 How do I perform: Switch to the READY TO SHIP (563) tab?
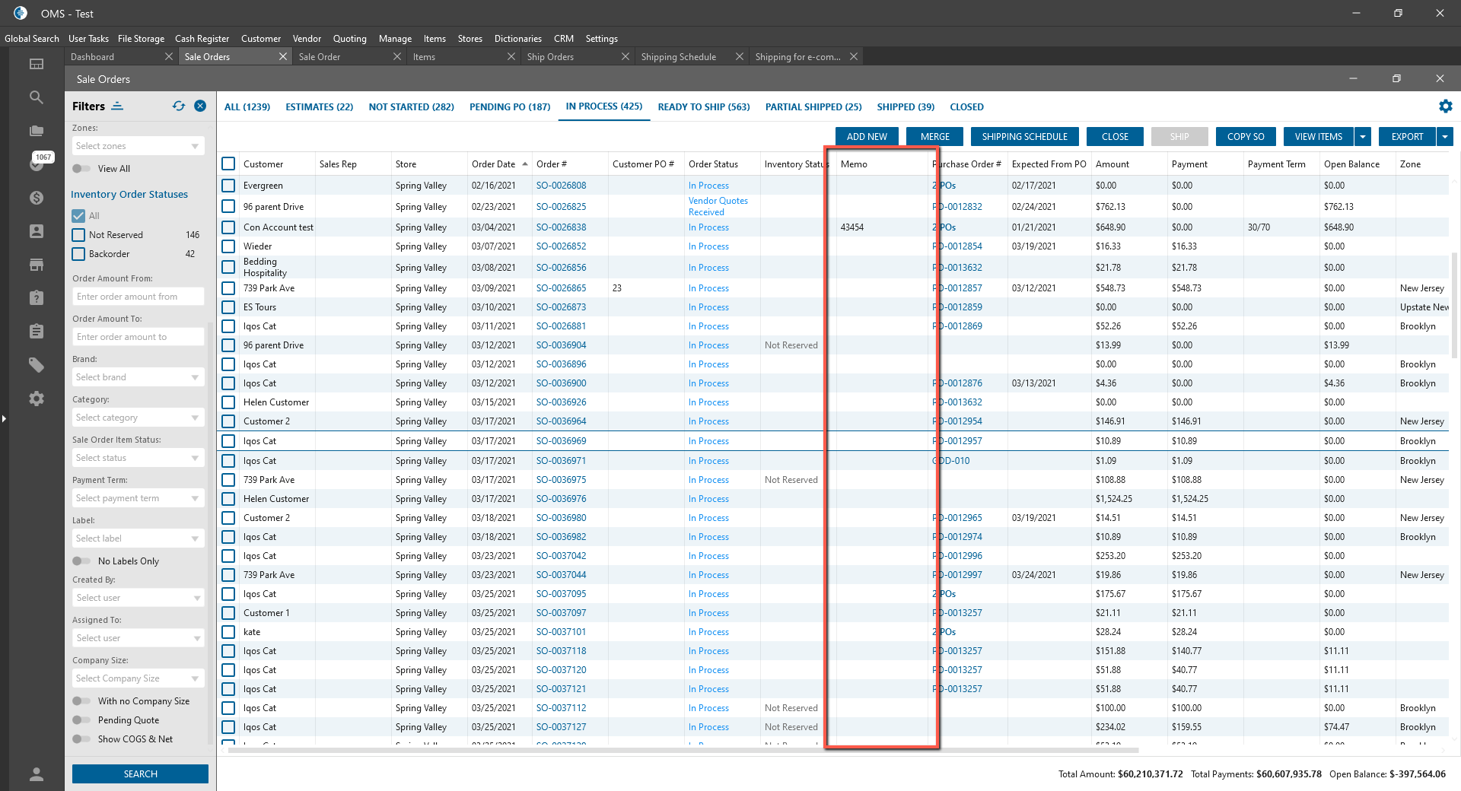703,107
